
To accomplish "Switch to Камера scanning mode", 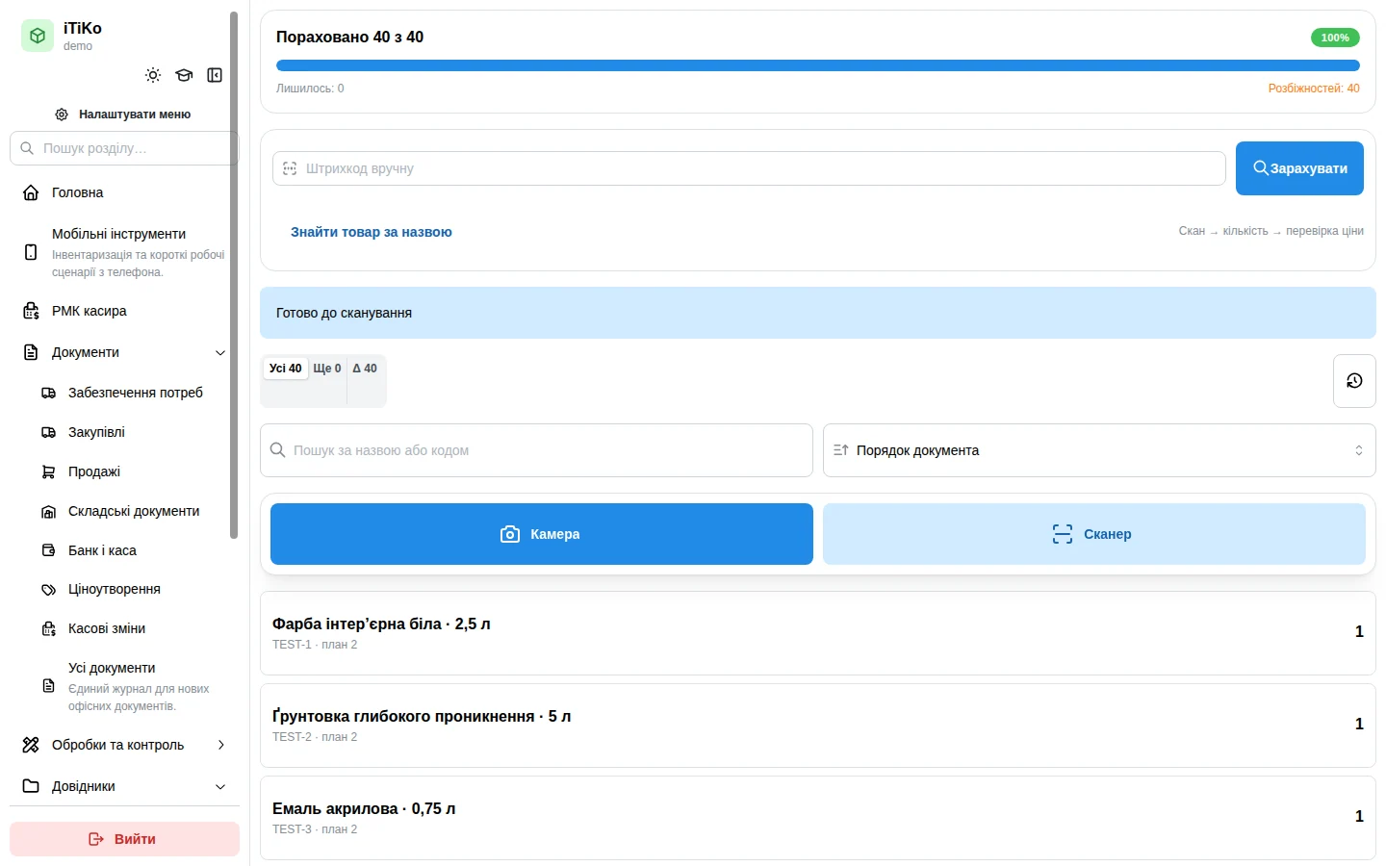I will [x=542, y=534].
